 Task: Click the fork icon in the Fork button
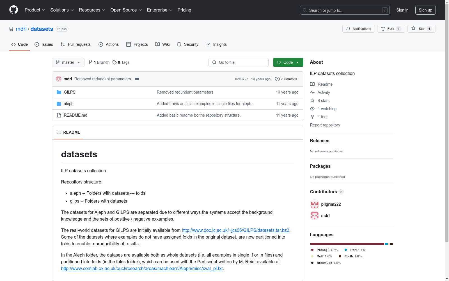383,29
